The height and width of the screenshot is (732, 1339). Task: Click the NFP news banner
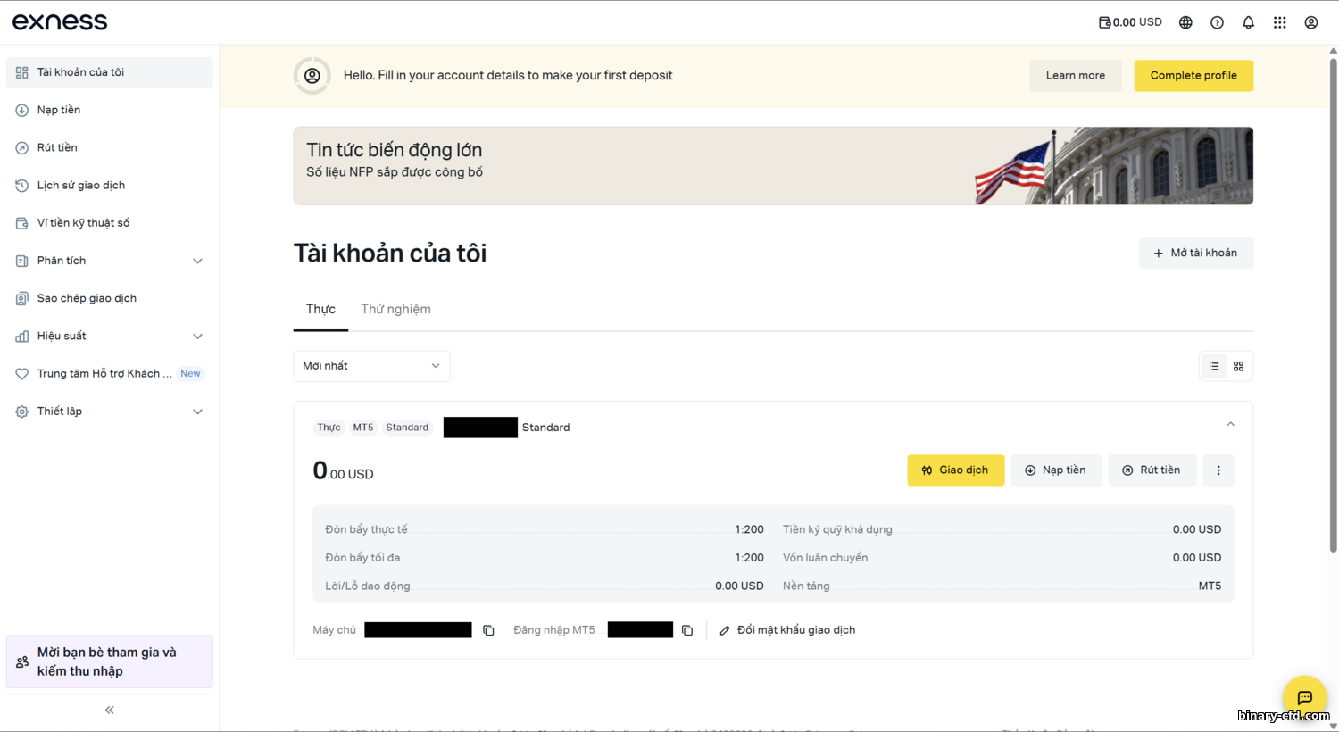(772, 166)
